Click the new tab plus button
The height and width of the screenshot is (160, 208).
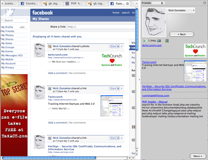[x=133, y=4]
